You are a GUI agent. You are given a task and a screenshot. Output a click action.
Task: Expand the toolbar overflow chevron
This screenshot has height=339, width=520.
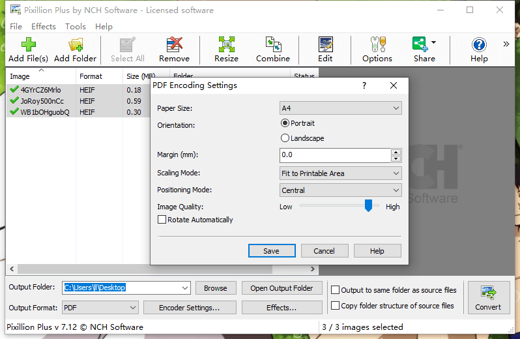coord(506,44)
